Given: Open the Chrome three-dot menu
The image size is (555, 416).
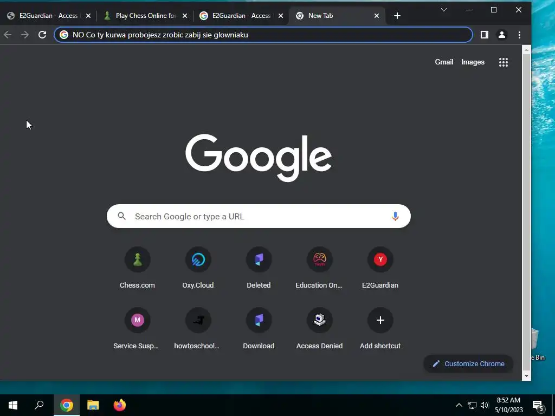Looking at the screenshot, I should click(519, 35).
